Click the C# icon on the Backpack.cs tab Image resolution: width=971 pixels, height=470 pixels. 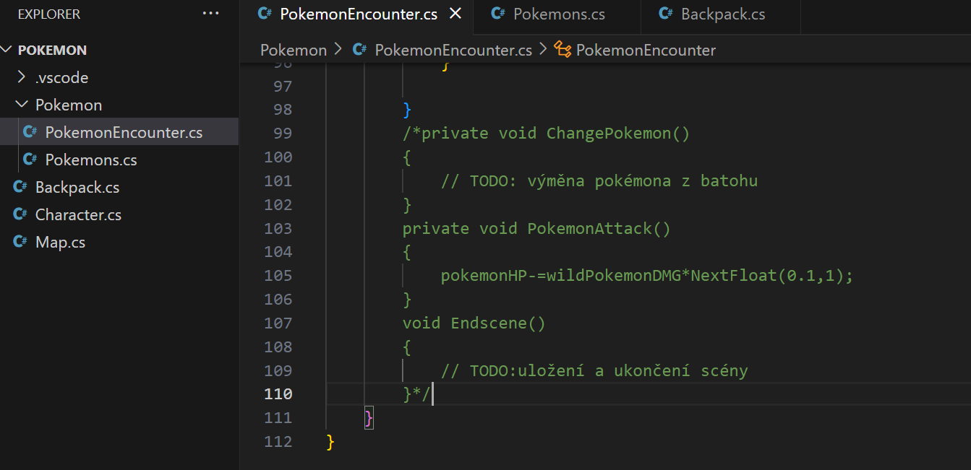[664, 12]
